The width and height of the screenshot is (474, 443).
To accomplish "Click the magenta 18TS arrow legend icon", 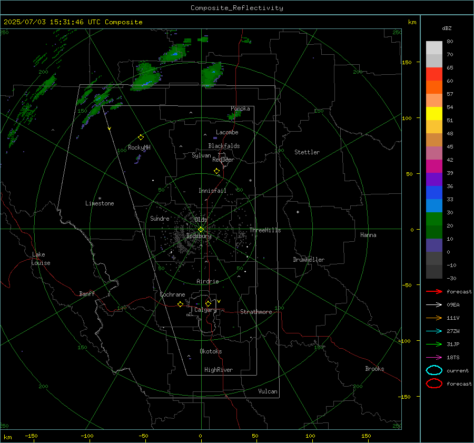I will 434,358.
